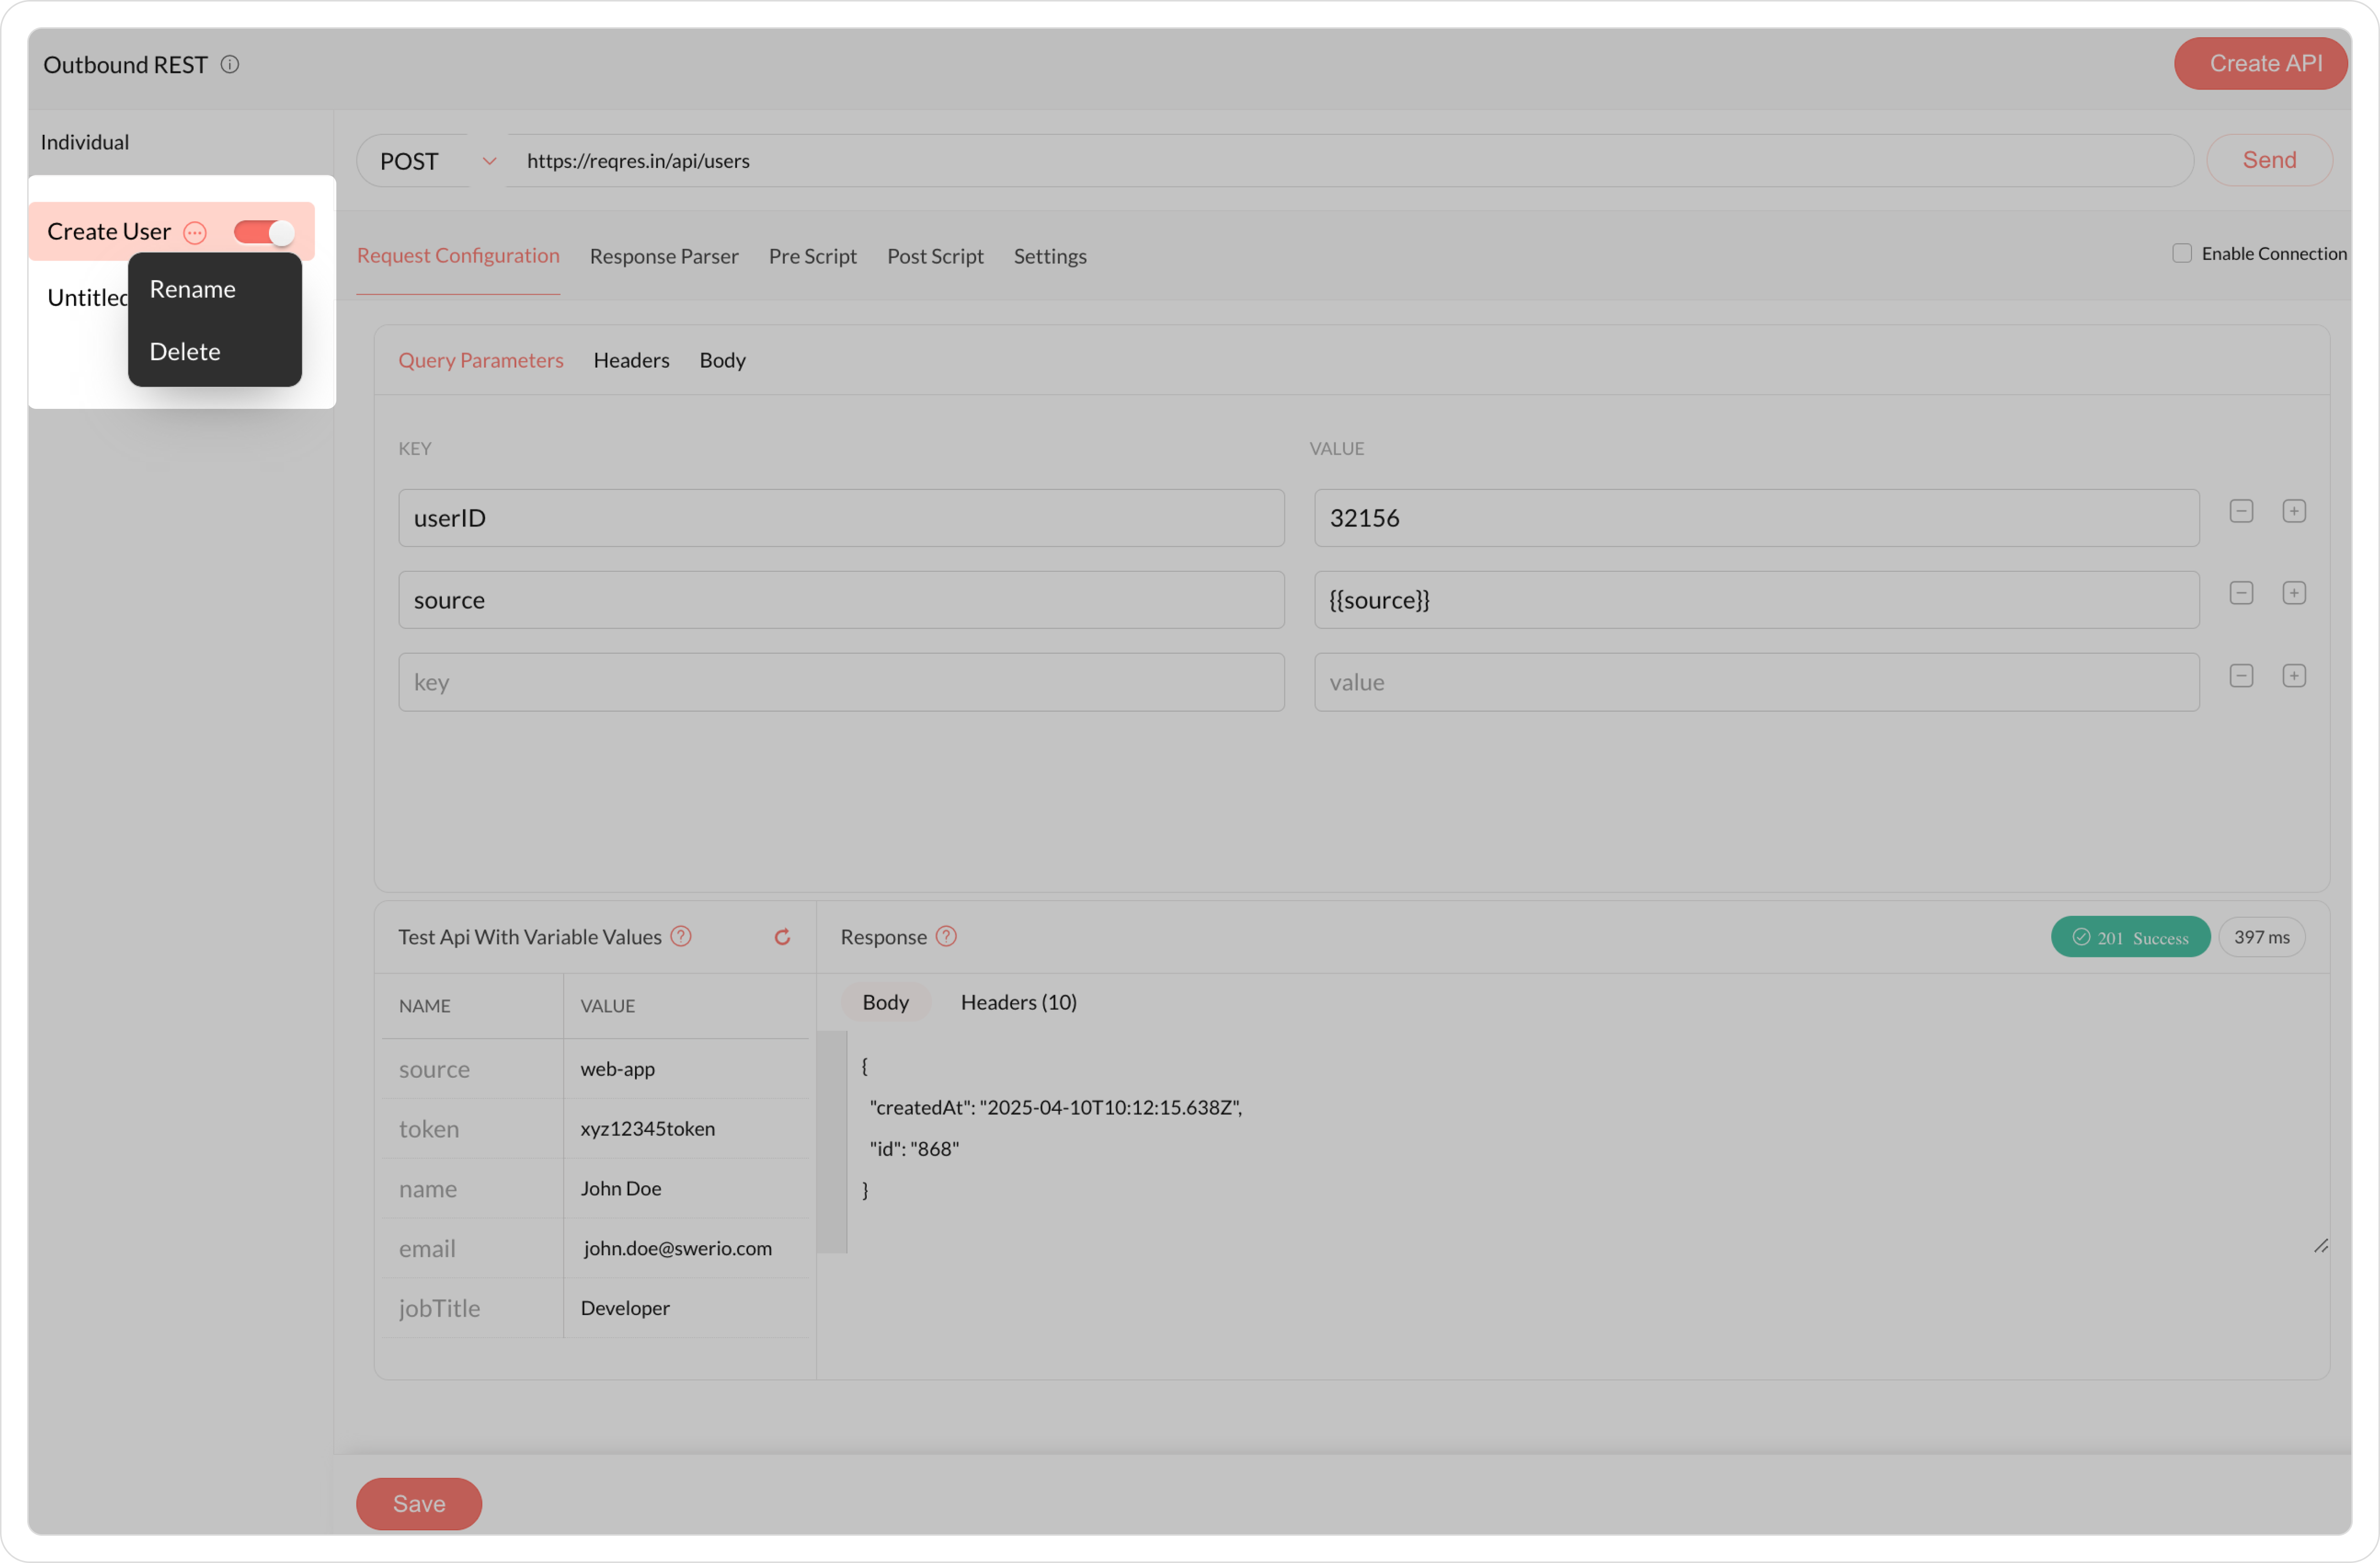Click the ellipsis icon next to Create User

(195, 233)
